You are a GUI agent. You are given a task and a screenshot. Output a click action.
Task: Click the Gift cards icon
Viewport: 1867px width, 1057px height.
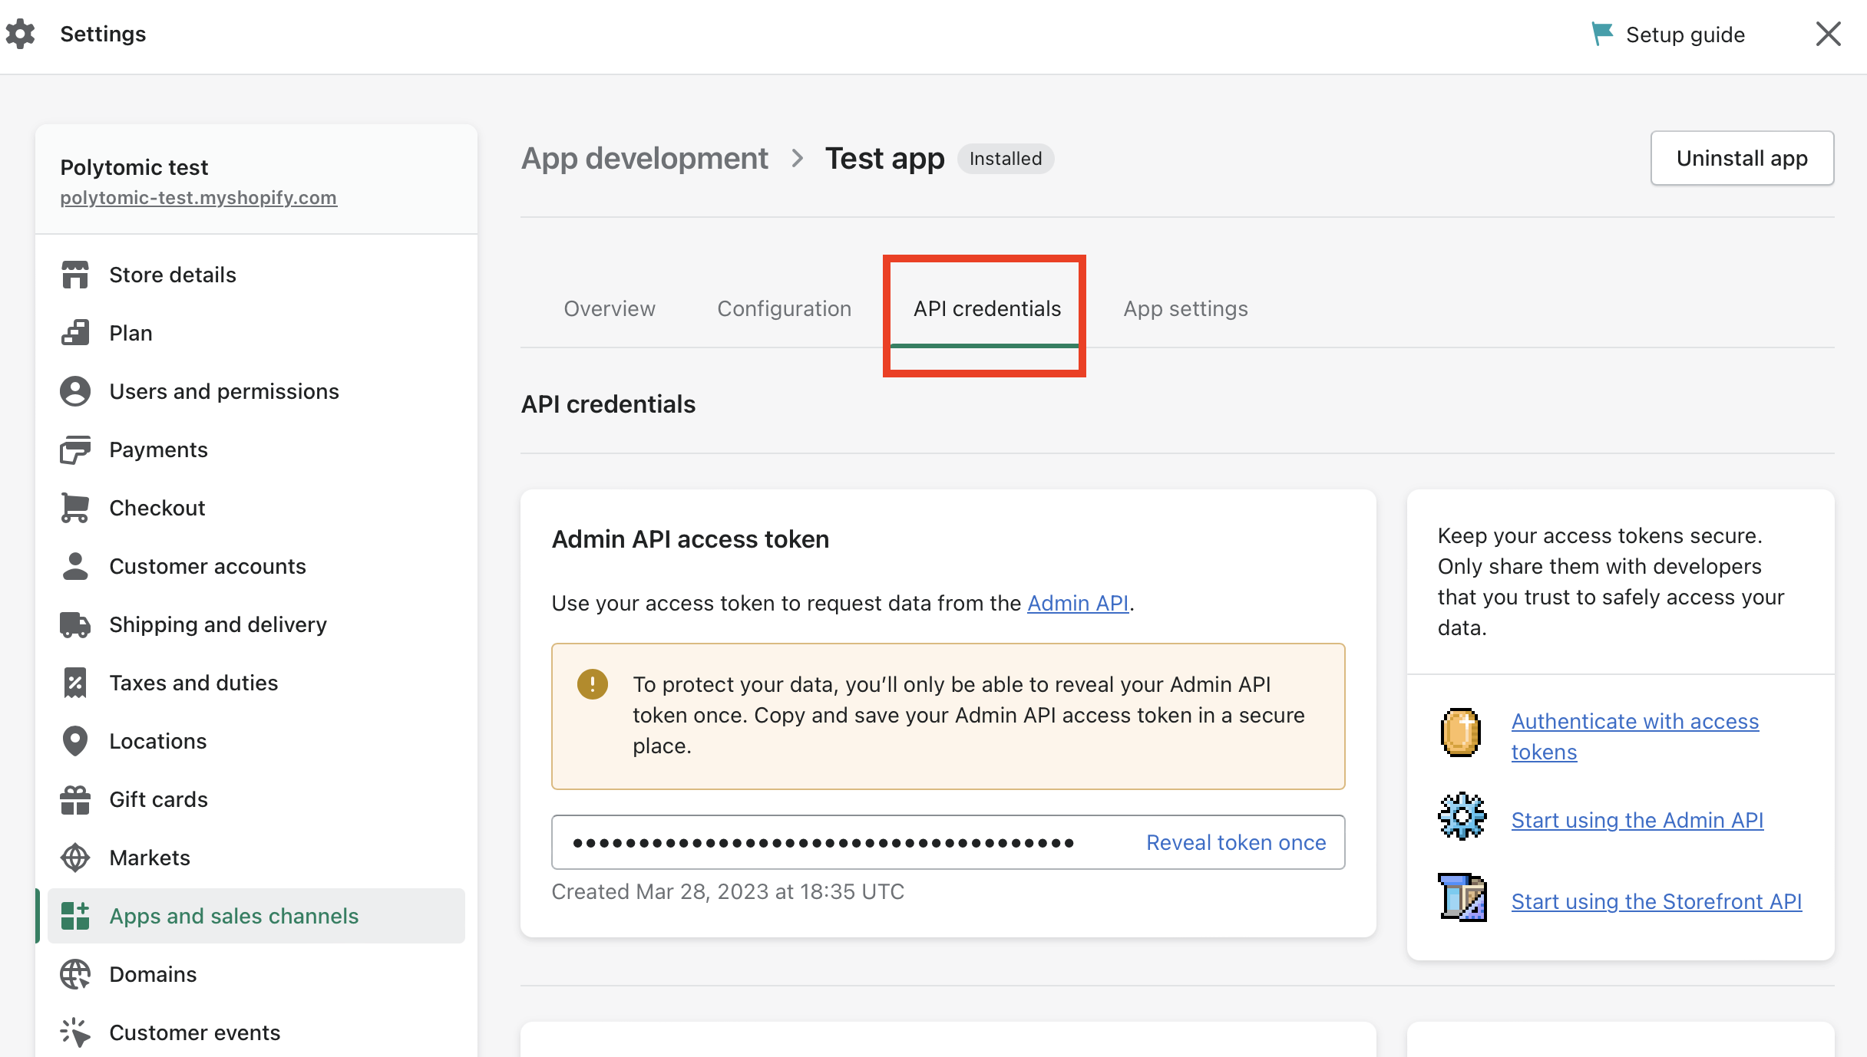click(x=75, y=799)
